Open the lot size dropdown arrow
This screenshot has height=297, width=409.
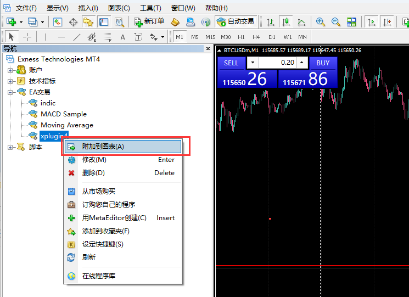click(x=253, y=63)
